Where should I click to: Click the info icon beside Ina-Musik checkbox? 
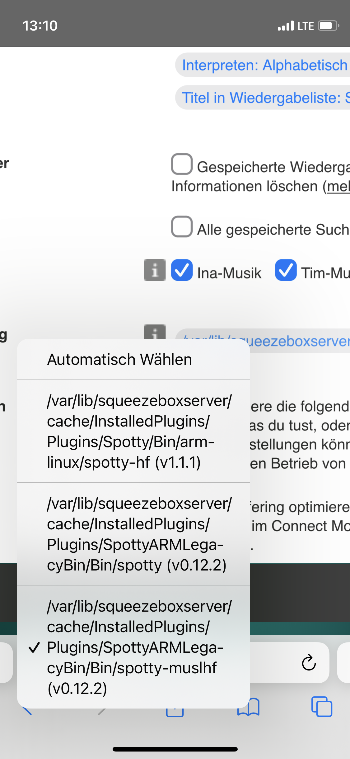154,270
